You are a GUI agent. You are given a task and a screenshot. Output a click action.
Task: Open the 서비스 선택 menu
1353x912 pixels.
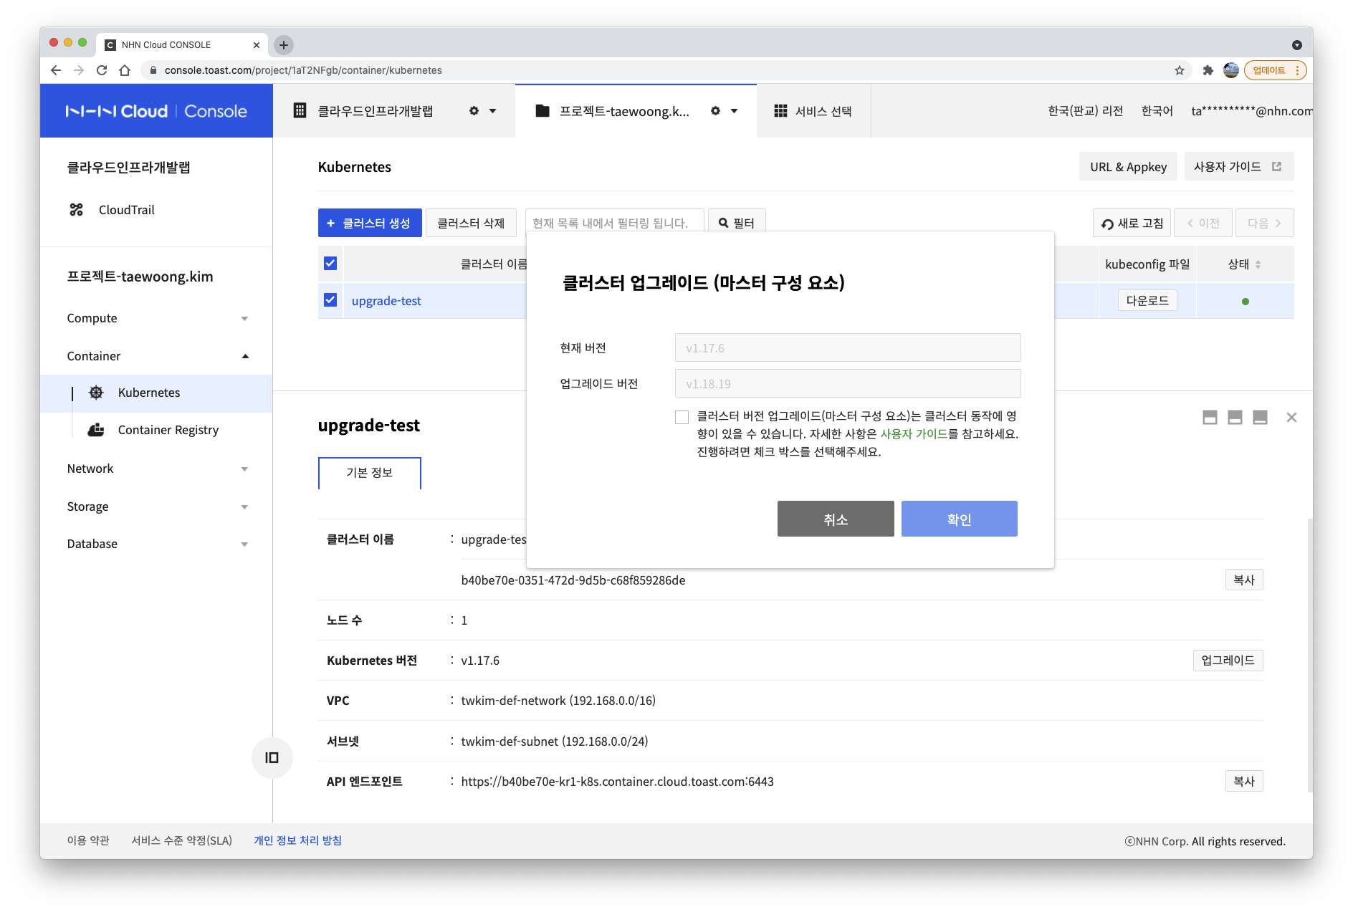click(813, 111)
